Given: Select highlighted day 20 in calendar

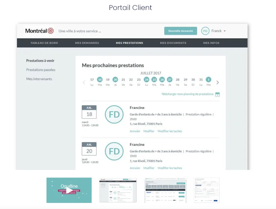Looking at the screenshot, I should (x=115, y=80).
